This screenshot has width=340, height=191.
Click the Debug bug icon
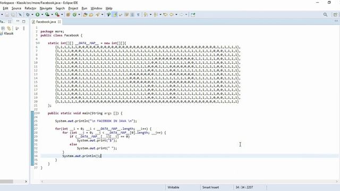(x=28, y=15)
